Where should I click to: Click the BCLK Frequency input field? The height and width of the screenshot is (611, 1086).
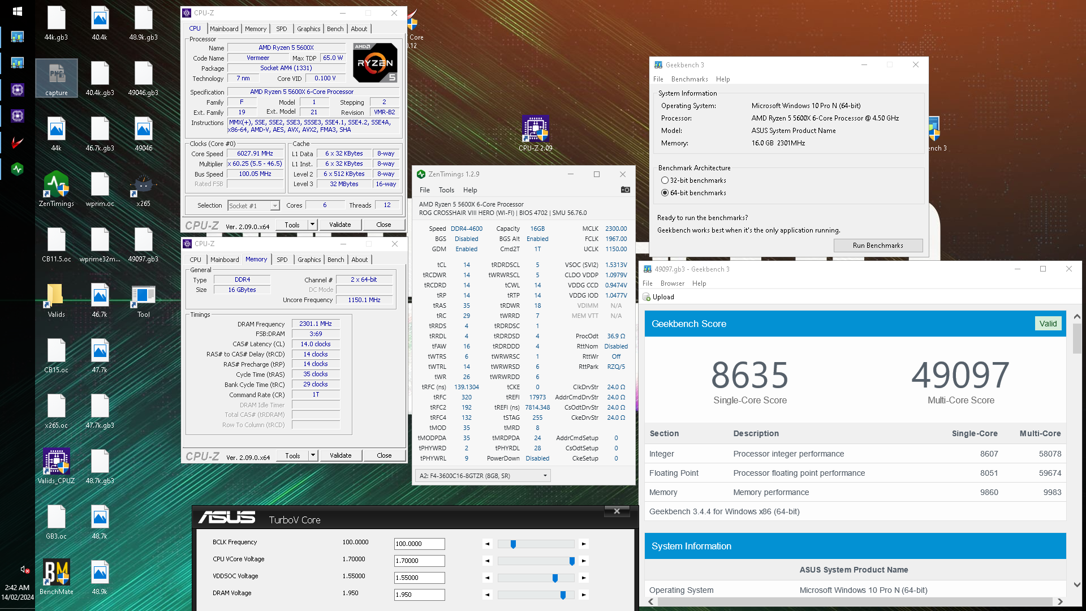point(419,544)
